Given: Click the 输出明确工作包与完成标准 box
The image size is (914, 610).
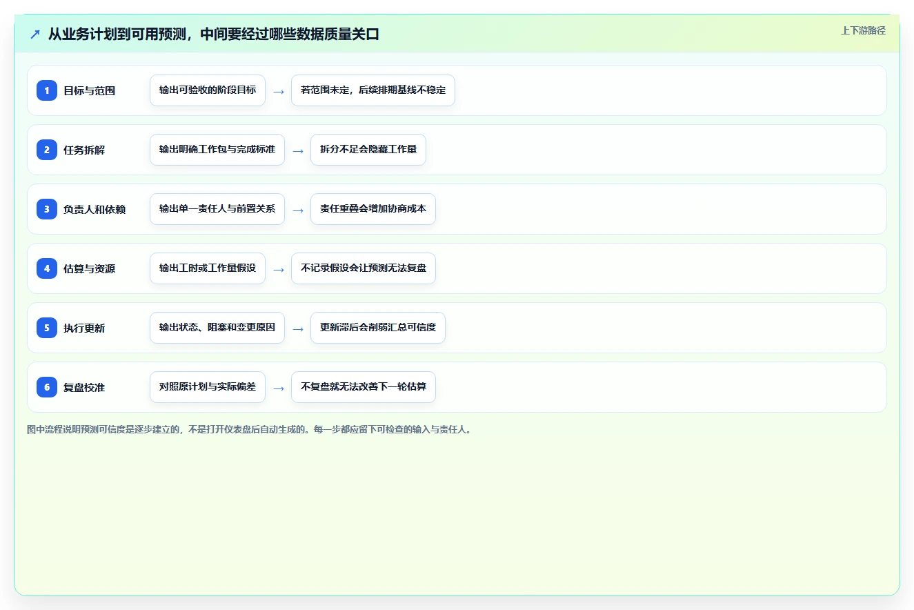Looking at the screenshot, I should click(217, 150).
